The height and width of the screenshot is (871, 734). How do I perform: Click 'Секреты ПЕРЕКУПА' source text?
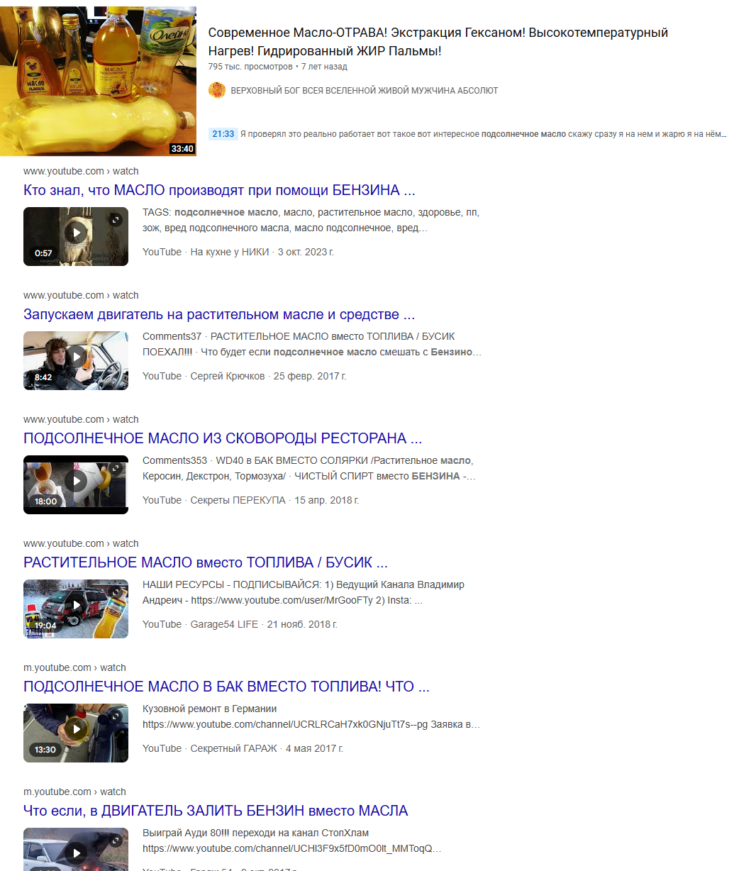click(238, 500)
